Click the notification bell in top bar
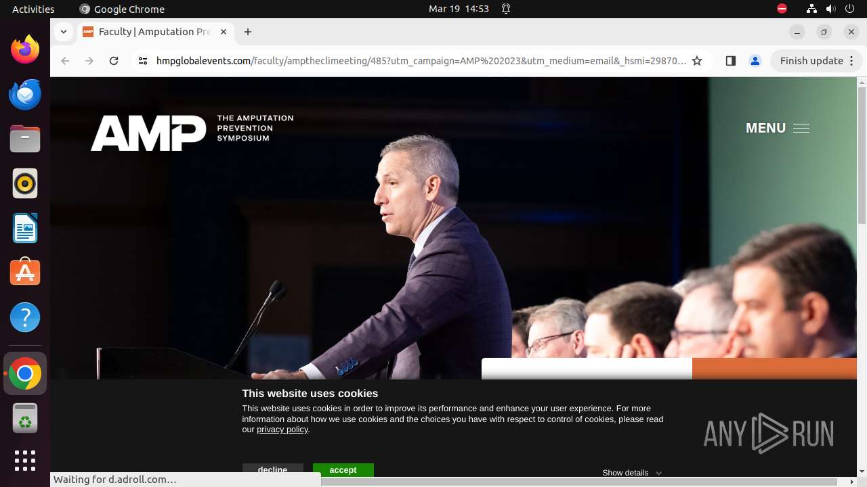The width and height of the screenshot is (867, 487). pyautogui.click(x=506, y=9)
